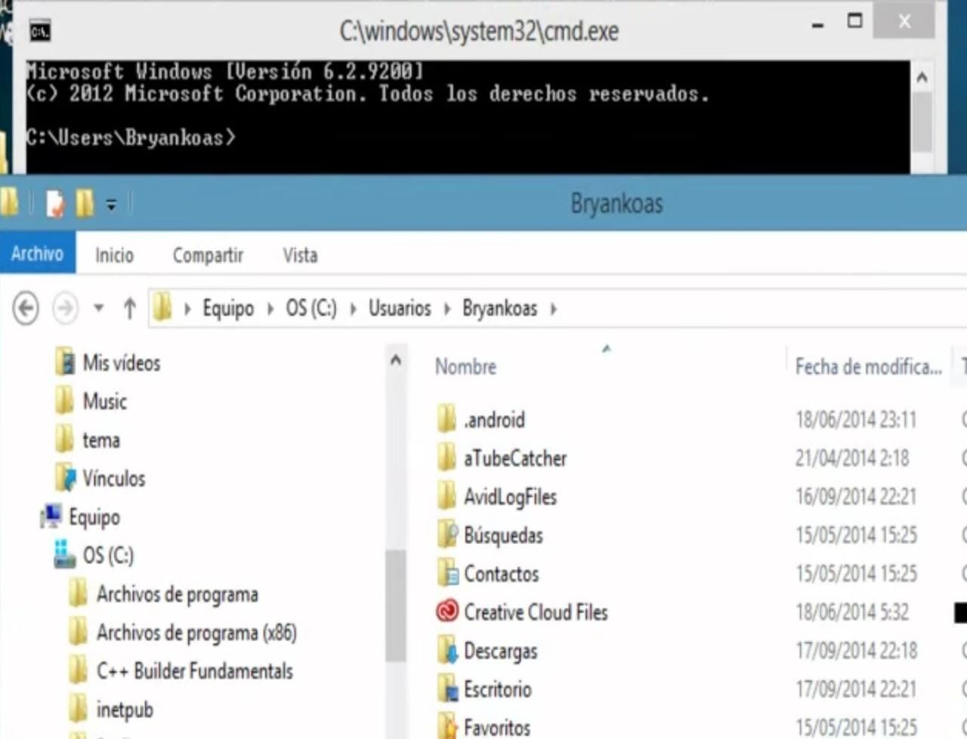
Task: Click cmd window scrollbar up arrow
Action: (x=922, y=78)
